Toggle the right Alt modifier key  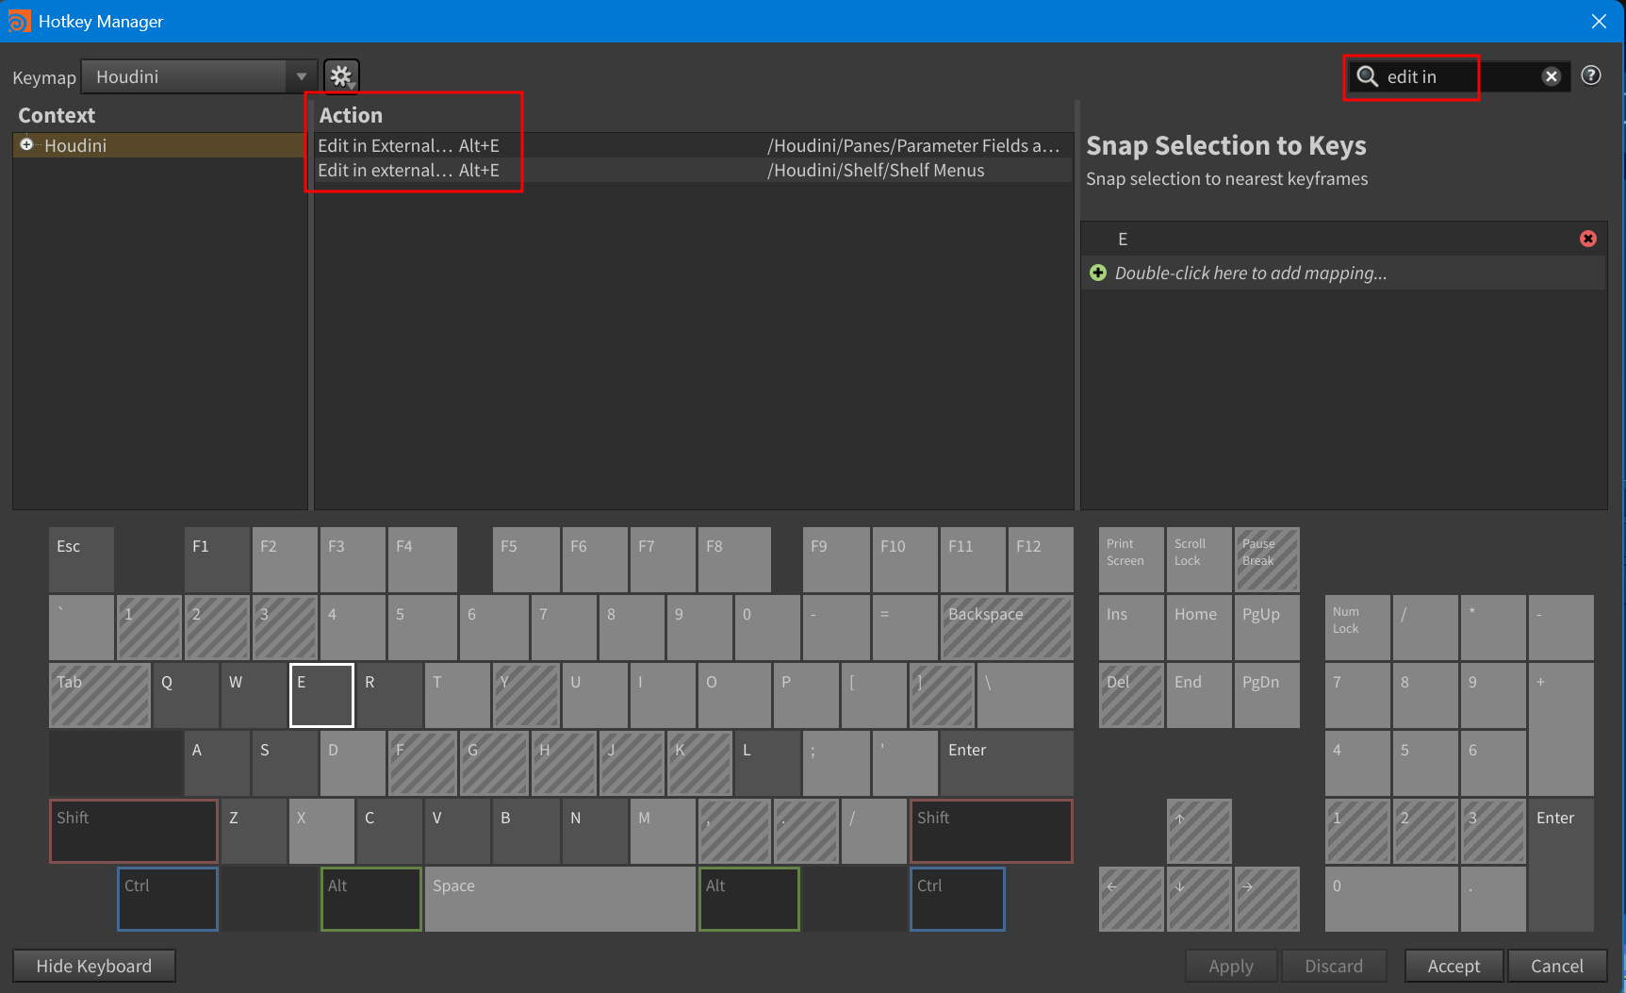click(749, 899)
